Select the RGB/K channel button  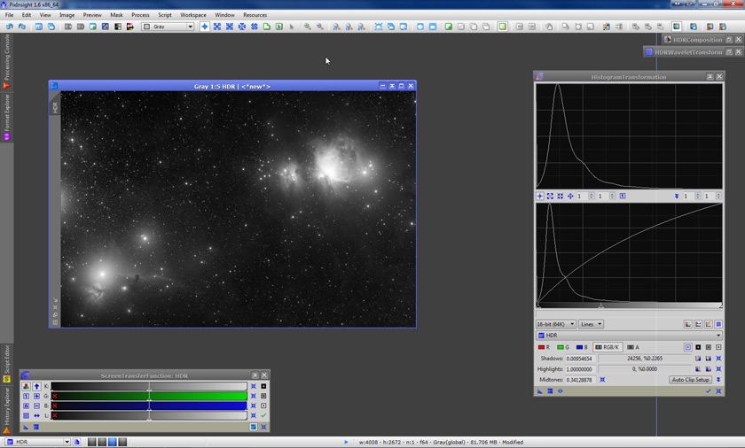pos(608,347)
